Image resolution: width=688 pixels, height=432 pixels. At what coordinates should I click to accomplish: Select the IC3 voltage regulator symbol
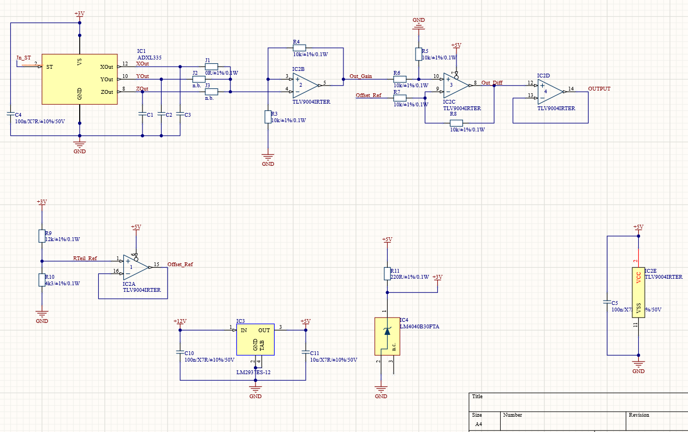[x=255, y=338]
